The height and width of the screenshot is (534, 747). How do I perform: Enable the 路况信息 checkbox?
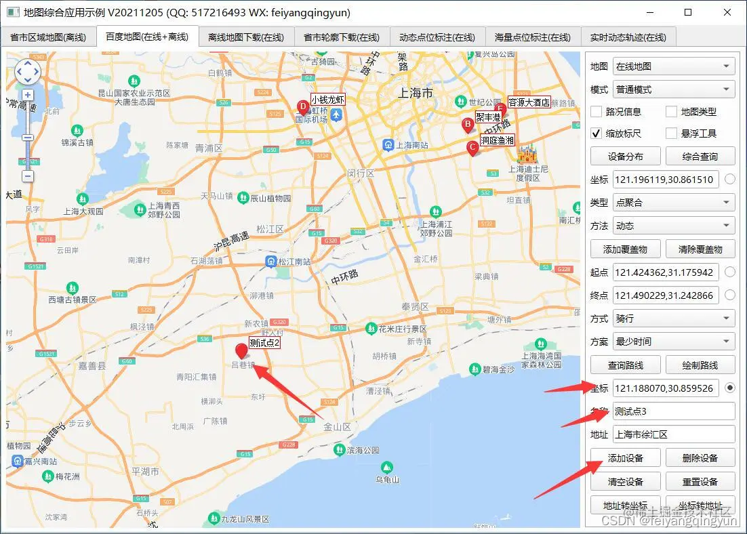[596, 111]
